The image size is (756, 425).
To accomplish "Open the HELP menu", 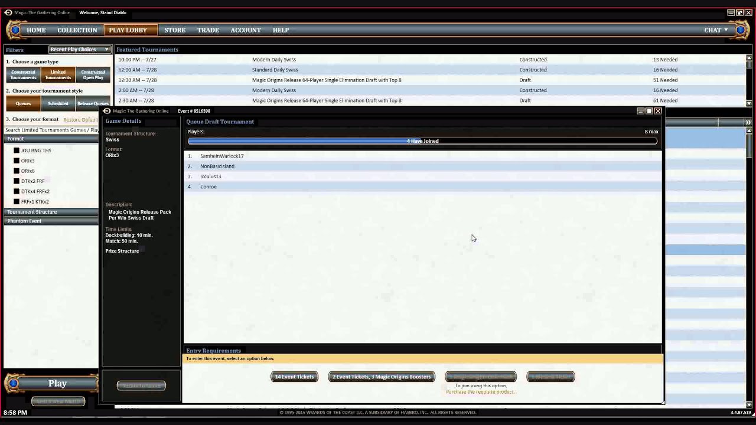I will coord(281,30).
